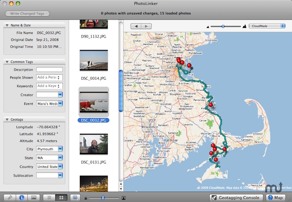Select the DSC_0014.JPG photo thumbnail
The image size is (292, 202).
click(x=93, y=63)
